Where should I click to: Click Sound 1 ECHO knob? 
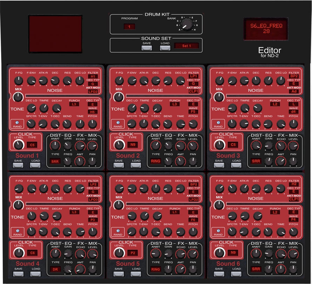coord(80,146)
